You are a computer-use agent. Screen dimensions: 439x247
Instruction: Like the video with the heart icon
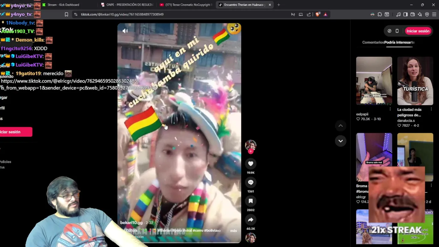(251, 164)
